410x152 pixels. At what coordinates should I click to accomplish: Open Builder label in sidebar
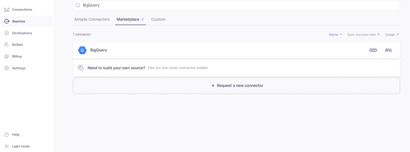click(x=18, y=45)
